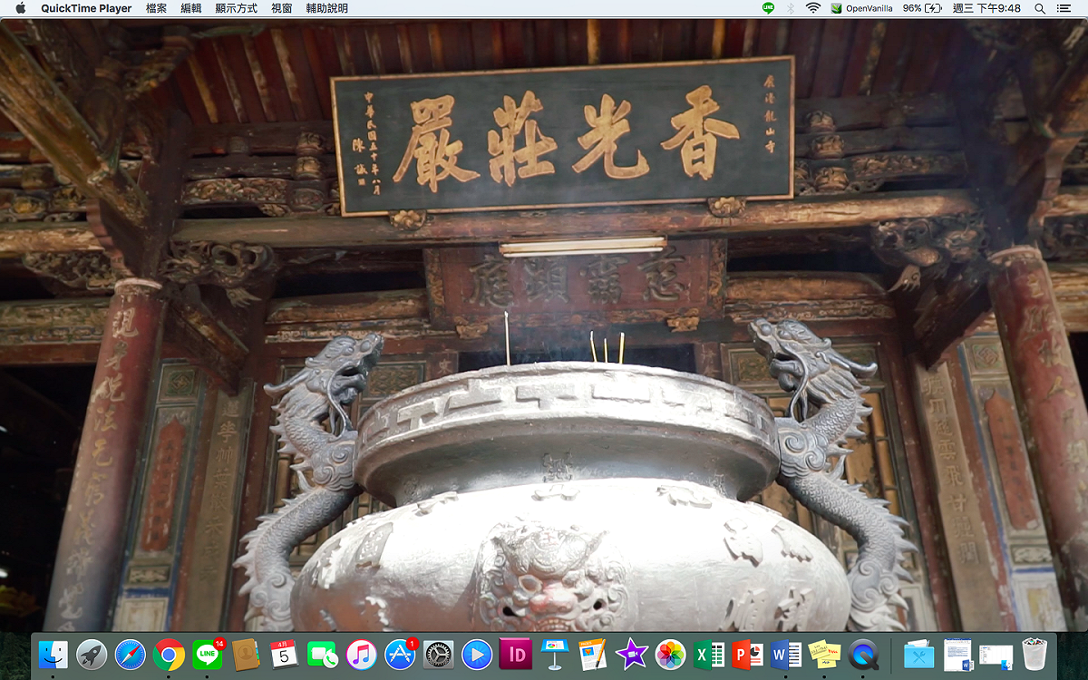This screenshot has width=1088, height=680.
Task: Launch Microsoft PowerPoint from the Dock
Action: (x=747, y=654)
